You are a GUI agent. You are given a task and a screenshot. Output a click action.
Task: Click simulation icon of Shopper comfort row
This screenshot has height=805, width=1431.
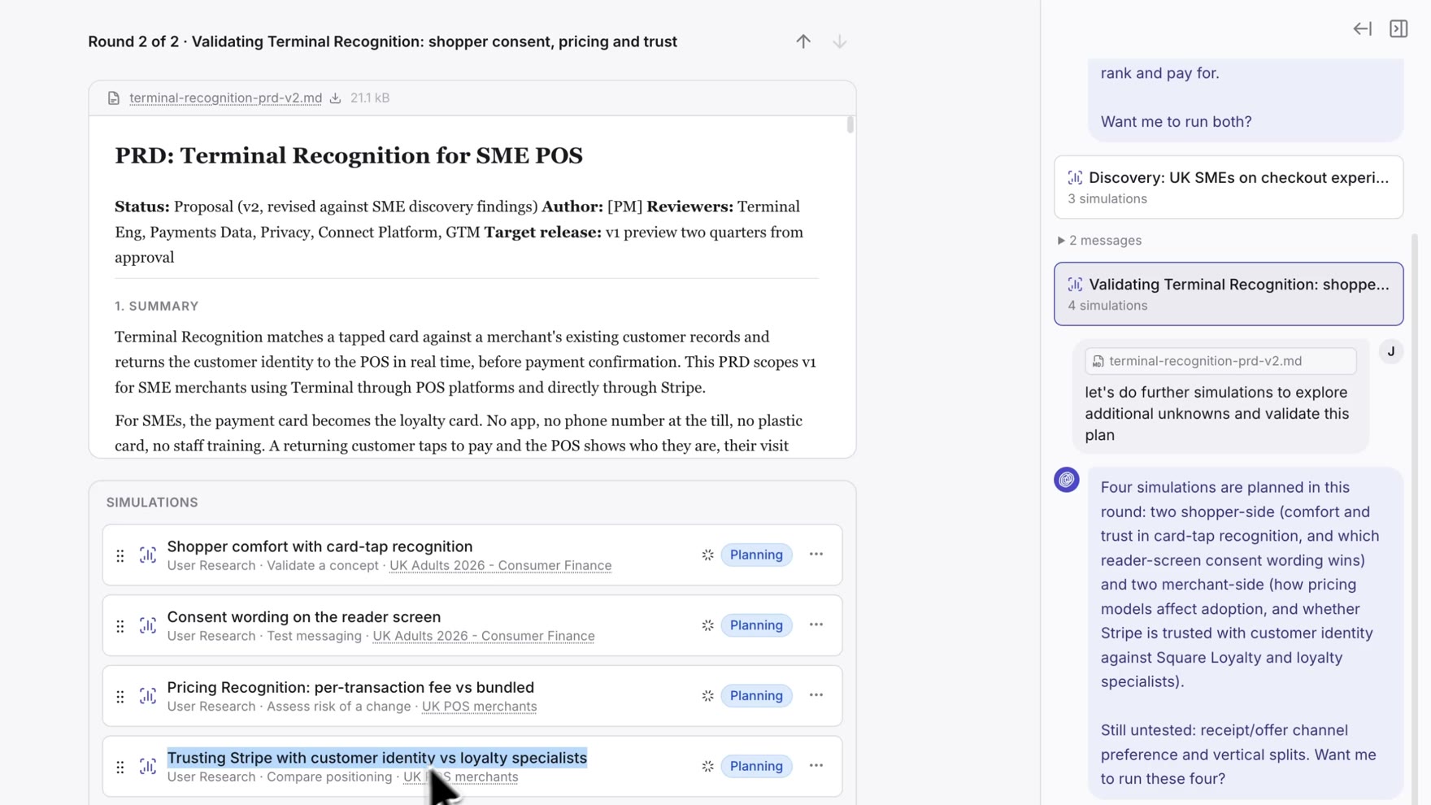(148, 555)
